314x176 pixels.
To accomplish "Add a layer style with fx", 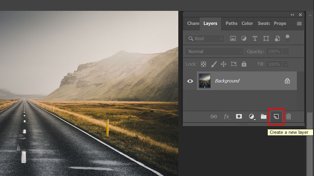I will pyautogui.click(x=227, y=117).
